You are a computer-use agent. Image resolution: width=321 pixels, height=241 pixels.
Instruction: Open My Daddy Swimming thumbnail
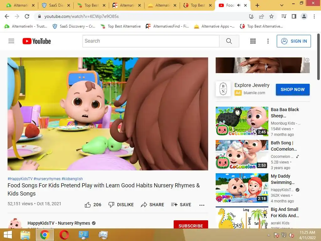[x=242, y=188]
